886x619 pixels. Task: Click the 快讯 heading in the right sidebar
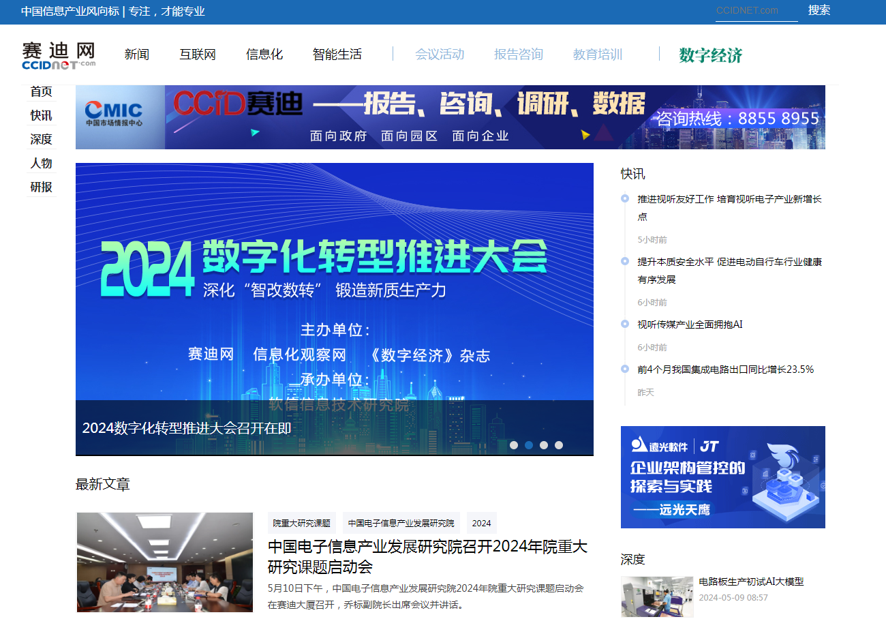pyautogui.click(x=632, y=174)
